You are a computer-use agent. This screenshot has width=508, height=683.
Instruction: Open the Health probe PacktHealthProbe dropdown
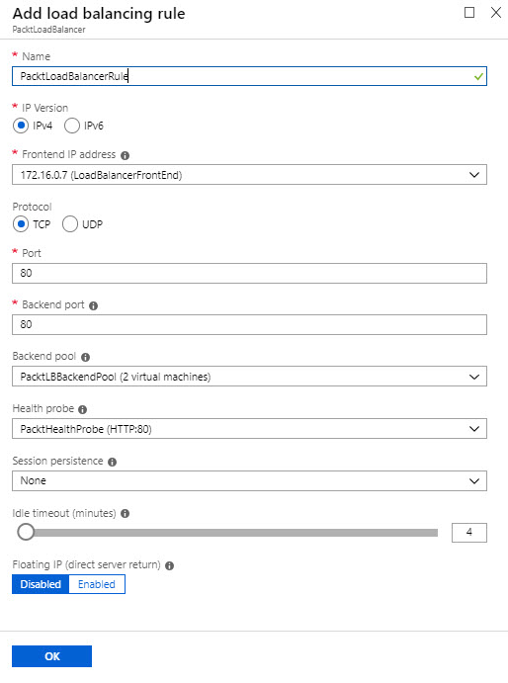click(x=249, y=429)
